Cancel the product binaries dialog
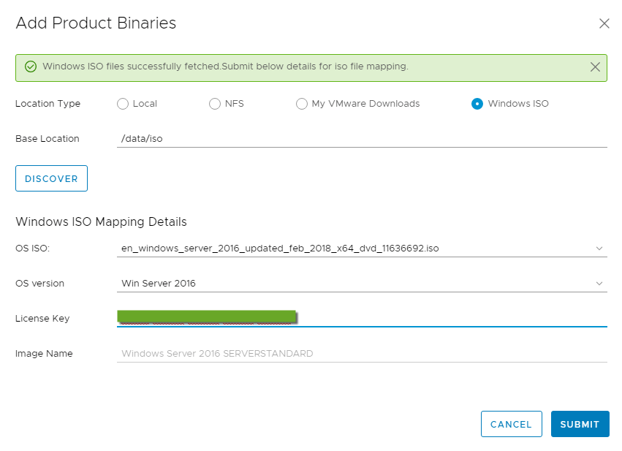622x451 pixels. point(511,424)
